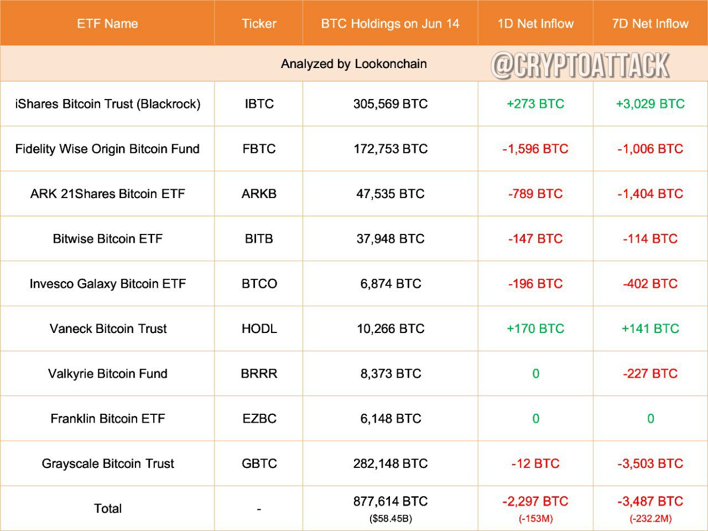Select the Ticker column header
Screen dimensions: 708x531
[x=259, y=24]
